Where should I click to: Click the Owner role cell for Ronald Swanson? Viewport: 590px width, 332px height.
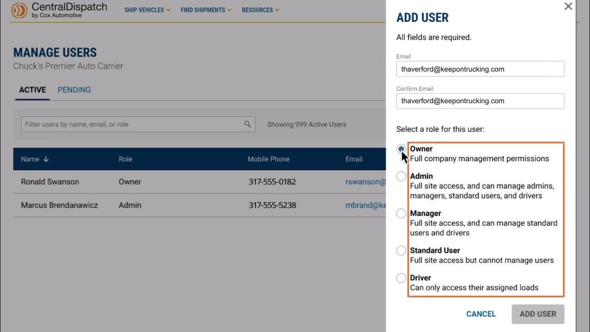(x=130, y=182)
